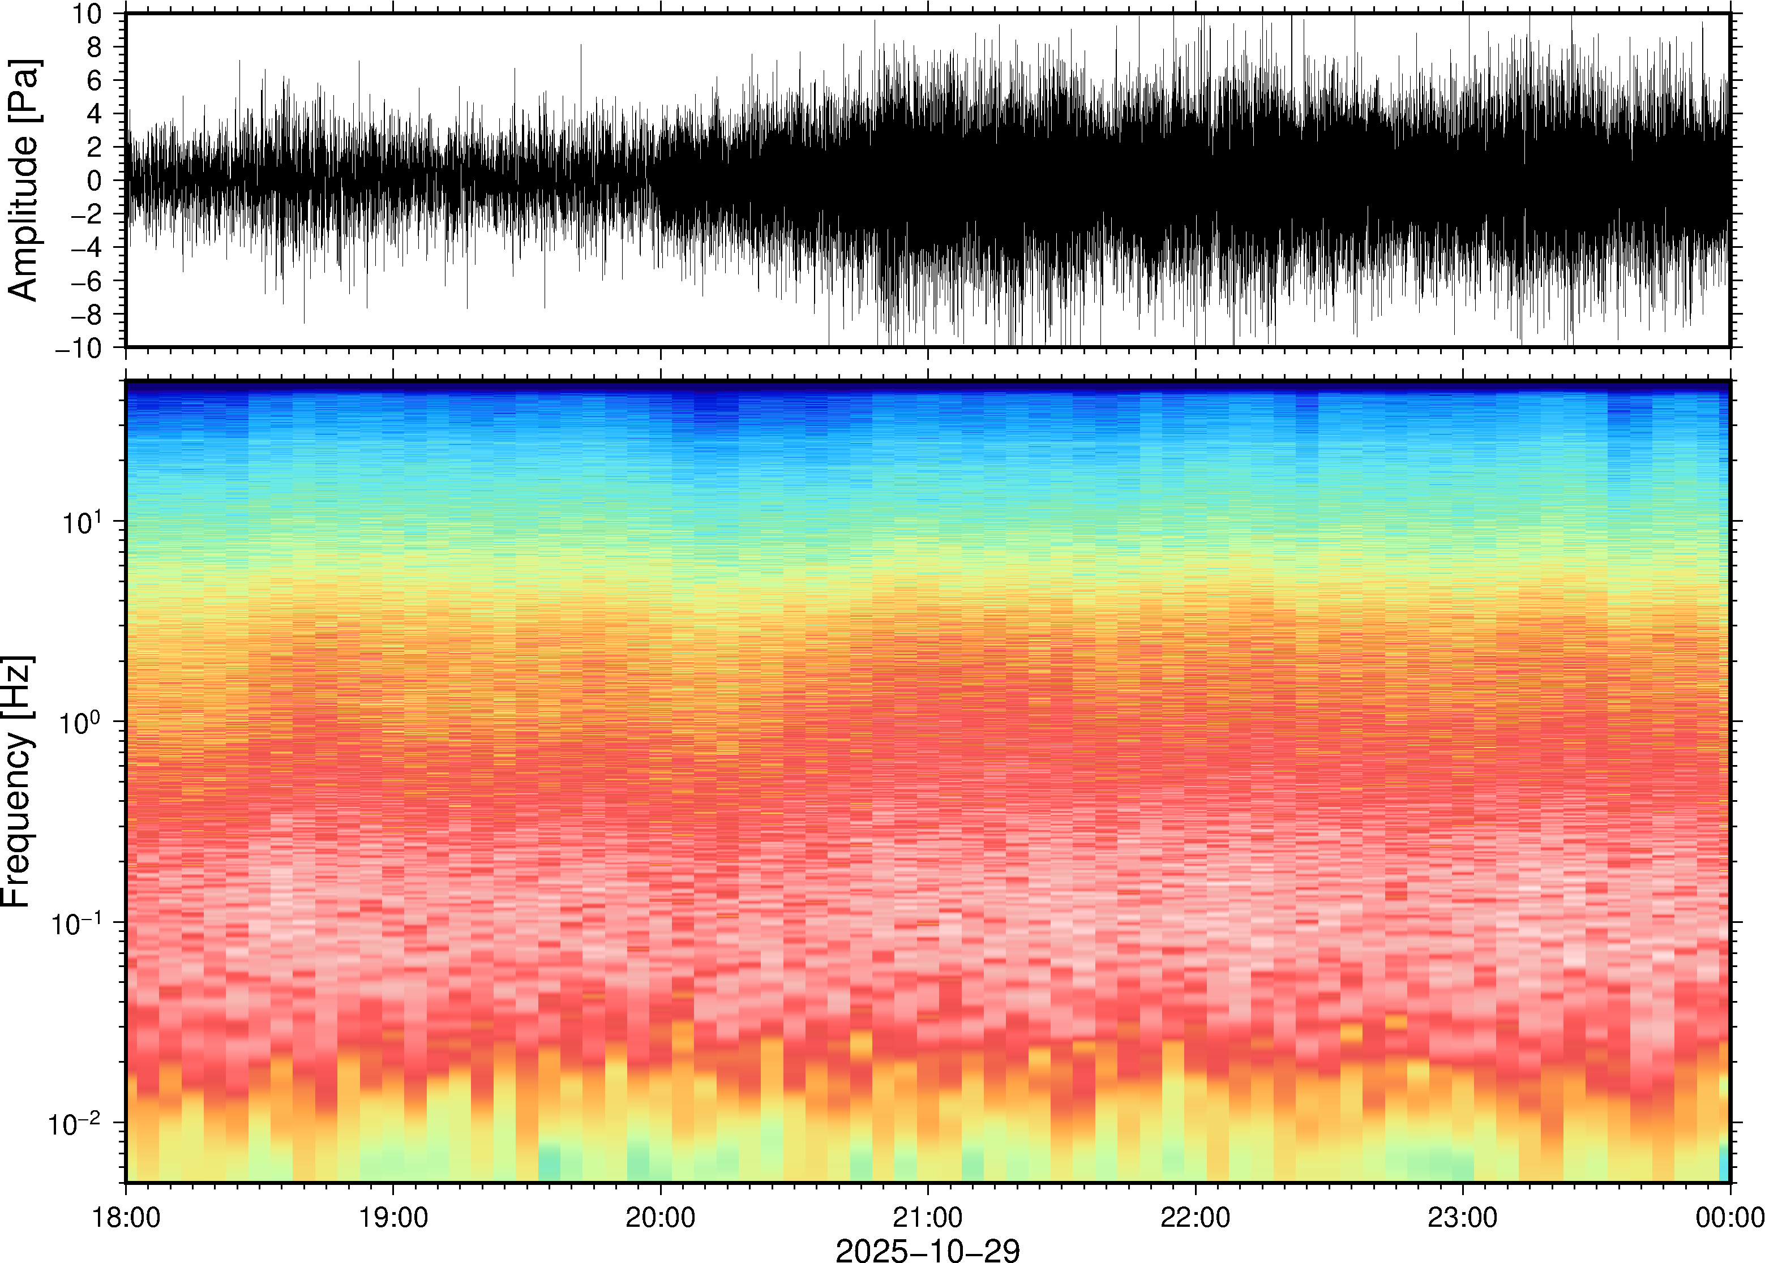Click the 10⁻¹ frequency tick label
Image resolution: width=1765 pixels, height=1263 pixels.
pyautogui.click(x=75, y=922)
